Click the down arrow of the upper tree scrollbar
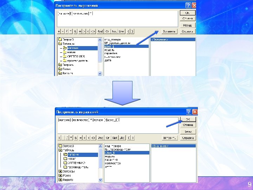The image size is (253, 190). pyautogui.click(x=100, y=73)
